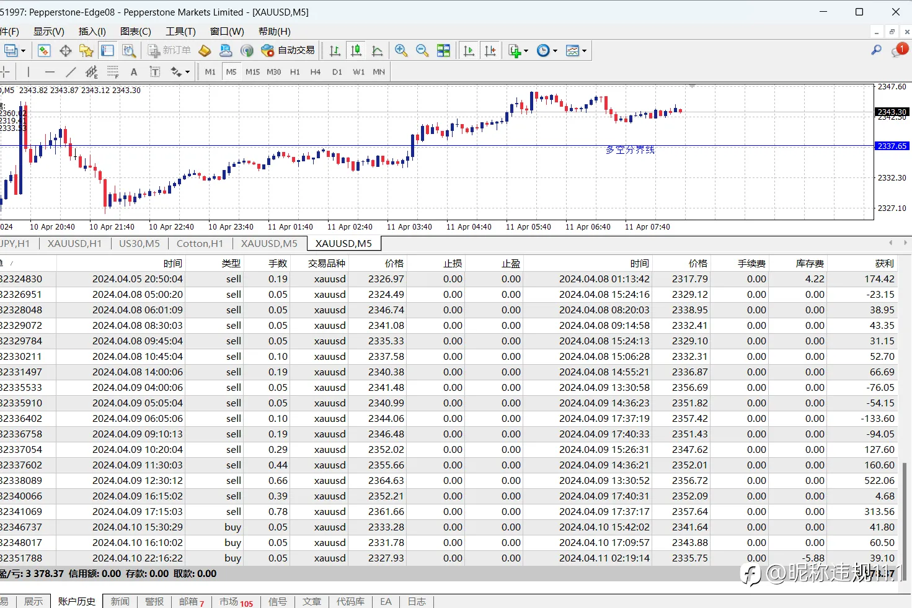Select the trendline drawing tool
This screenshot has height=608, width=912.
click(x=71, y=72)
